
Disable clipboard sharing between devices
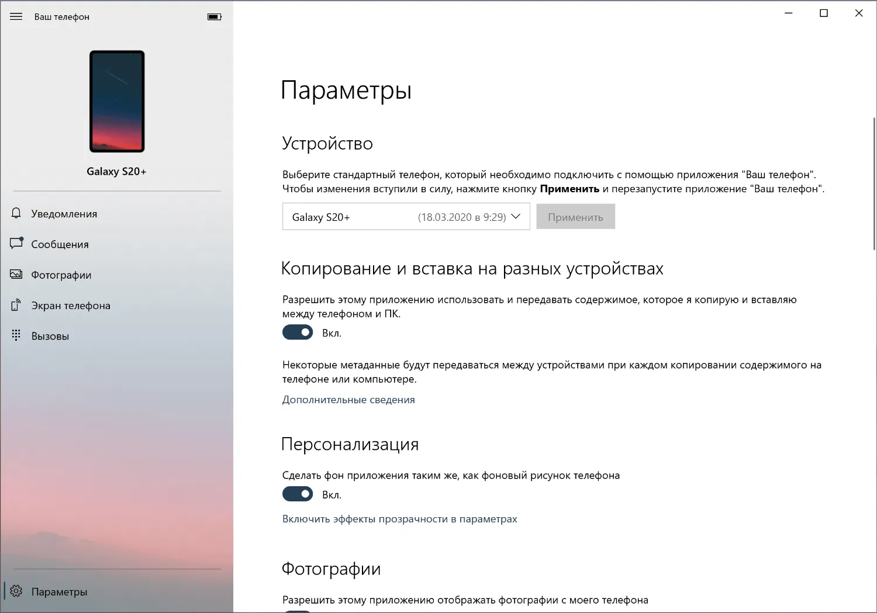(298, 332)
